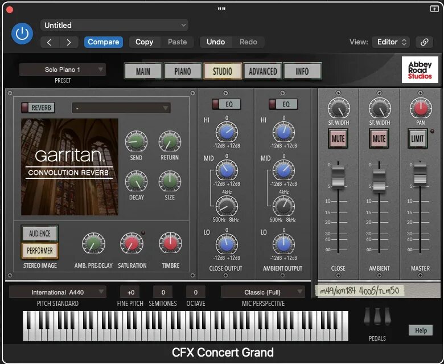Select PERFORMER stereo image

(x=40, y=251)
